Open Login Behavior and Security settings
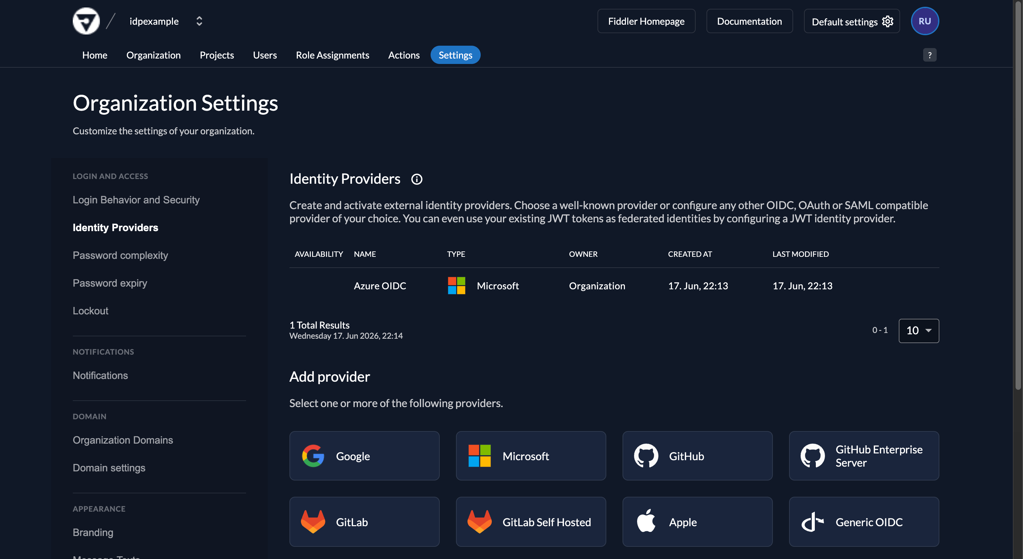 coord(136,200)
